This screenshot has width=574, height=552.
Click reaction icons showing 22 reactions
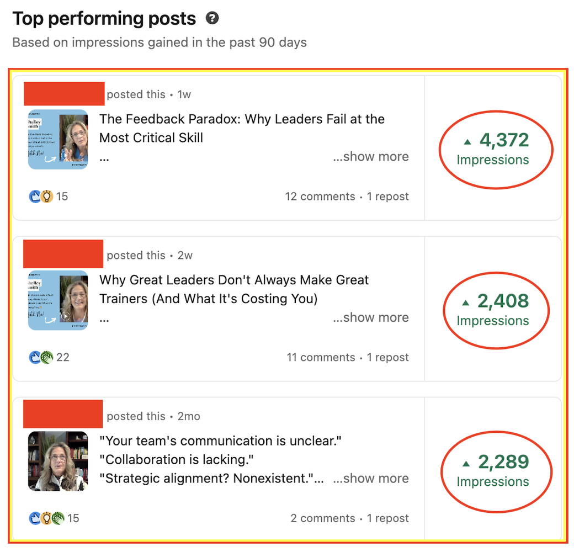point(41,357)
